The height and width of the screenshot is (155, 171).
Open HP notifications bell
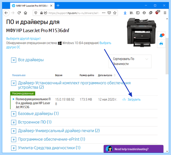161,35
